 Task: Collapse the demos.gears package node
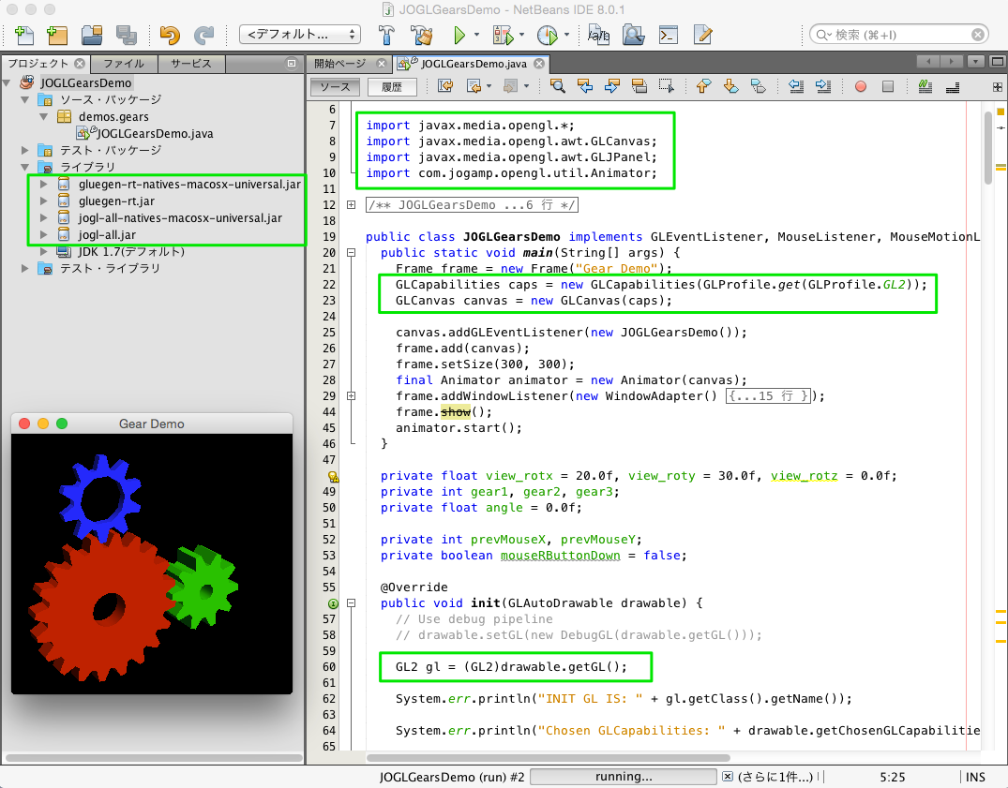pos(44,117)
